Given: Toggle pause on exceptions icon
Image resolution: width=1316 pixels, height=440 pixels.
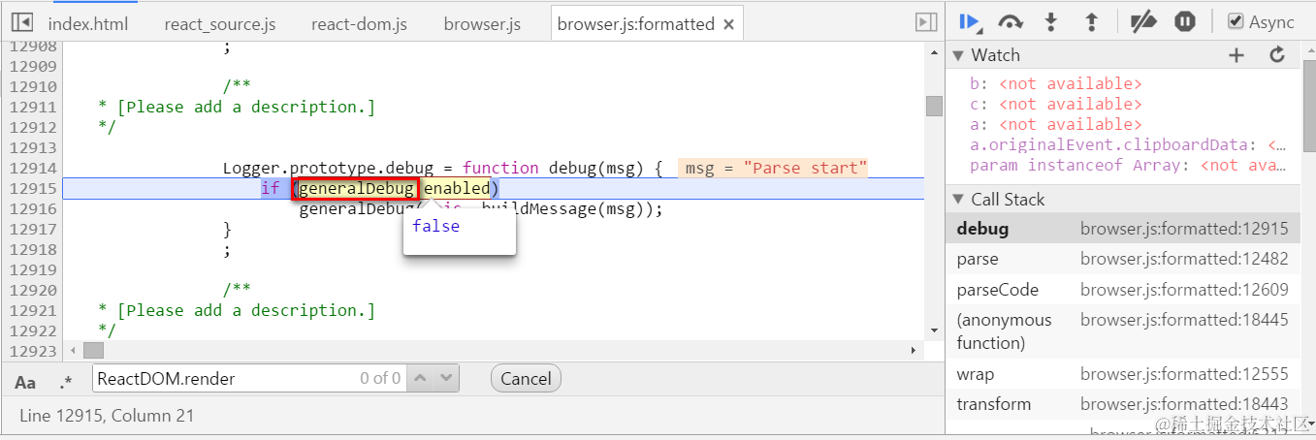Looking at the screenshot, I should click(1184, 21).
